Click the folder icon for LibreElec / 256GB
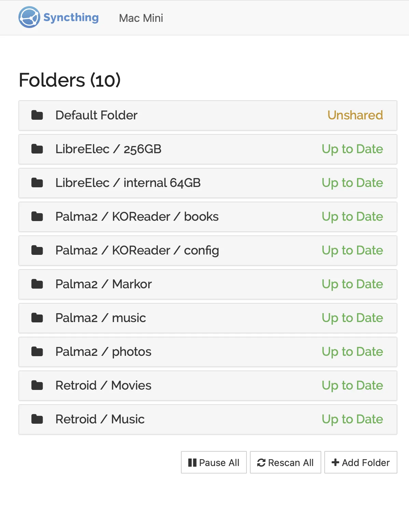The height and width of the screenshot is (509, 409). click(x=37, y=149)
